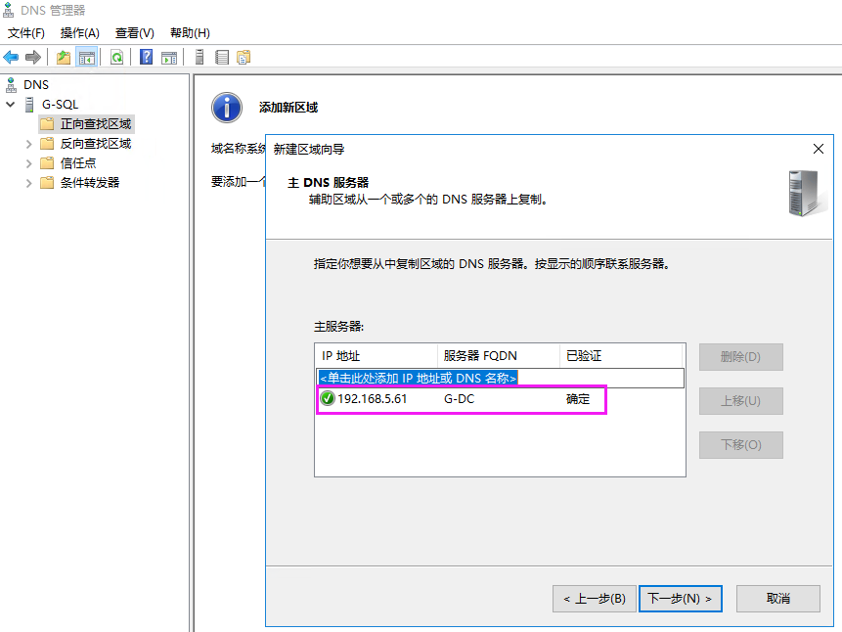
Task: Click the New server tower toolbar icon
Action: (x=199, y=57)
